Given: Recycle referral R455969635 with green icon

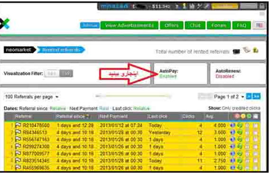Looking at the screenshot, I should (240, 167).
